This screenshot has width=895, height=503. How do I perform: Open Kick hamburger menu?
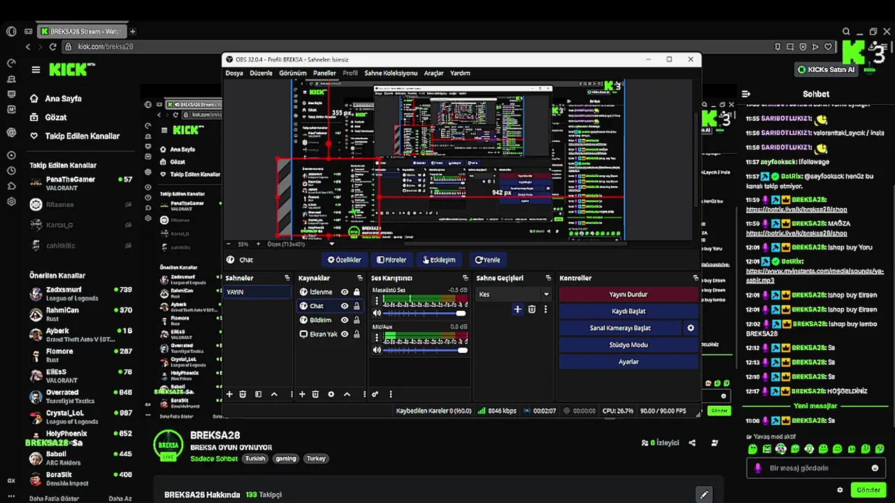pyautogui.click(x=36, y=69)
